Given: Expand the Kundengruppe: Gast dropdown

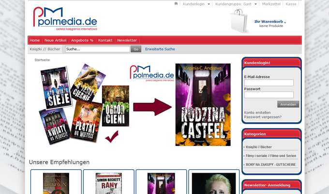Looking at the screenshot, I should click(236, 4).
